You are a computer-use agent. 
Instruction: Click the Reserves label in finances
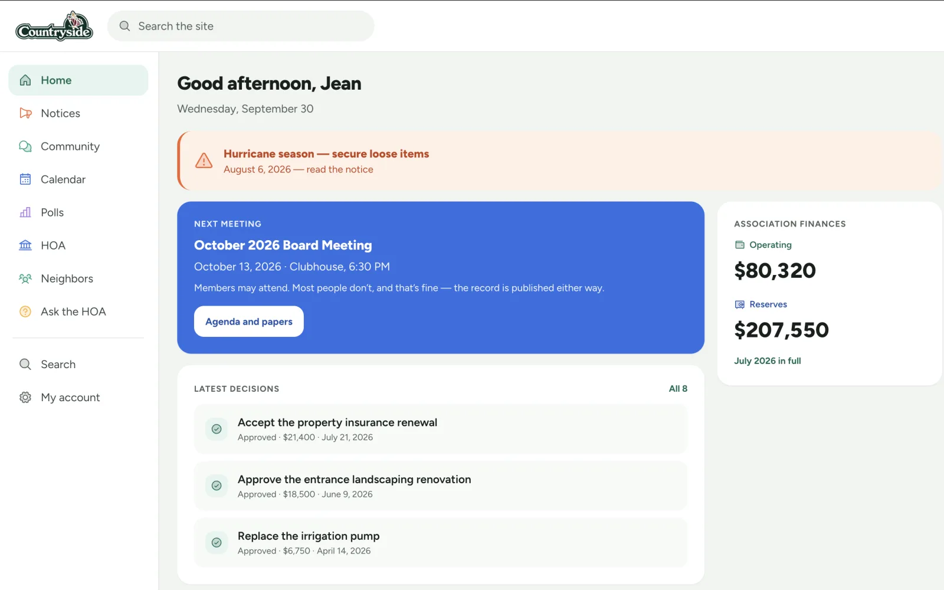coord(768,304)
